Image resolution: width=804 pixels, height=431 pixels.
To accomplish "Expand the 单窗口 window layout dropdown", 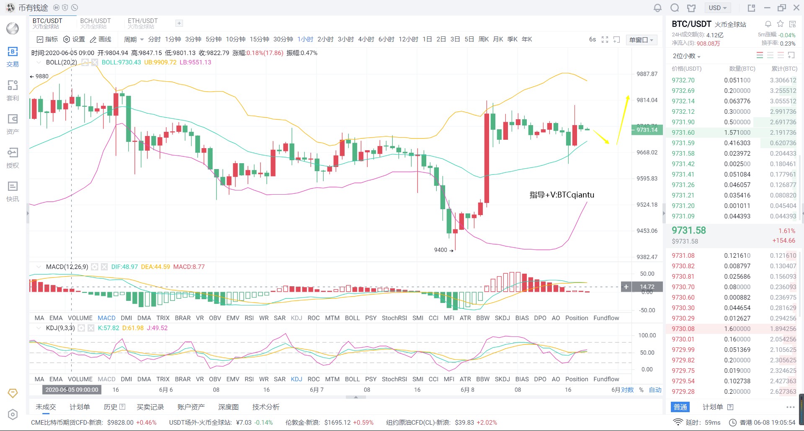I will [x=641, y=40].
